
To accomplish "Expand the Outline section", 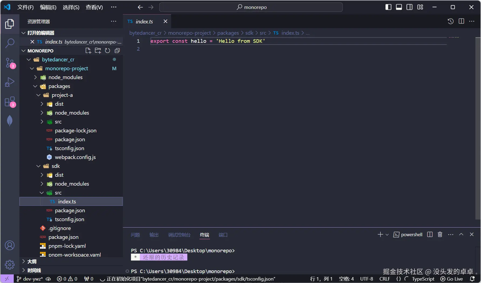I will point(71,261).
